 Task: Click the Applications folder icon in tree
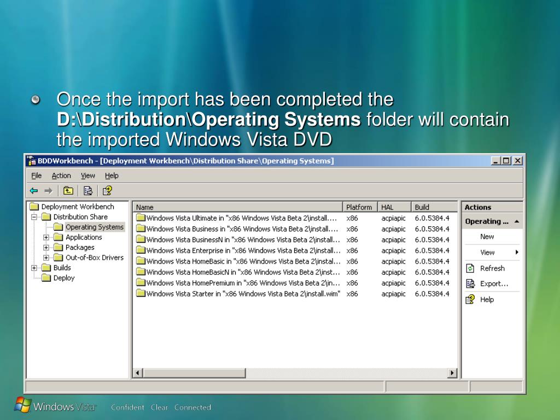point(58,237)
